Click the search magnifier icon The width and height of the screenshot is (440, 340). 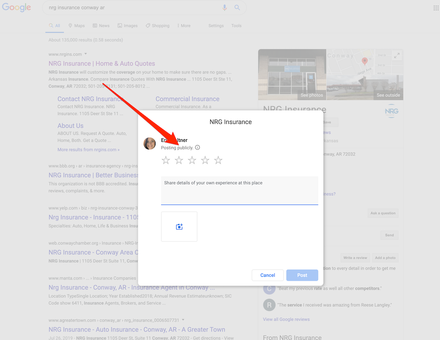(237, 7)
